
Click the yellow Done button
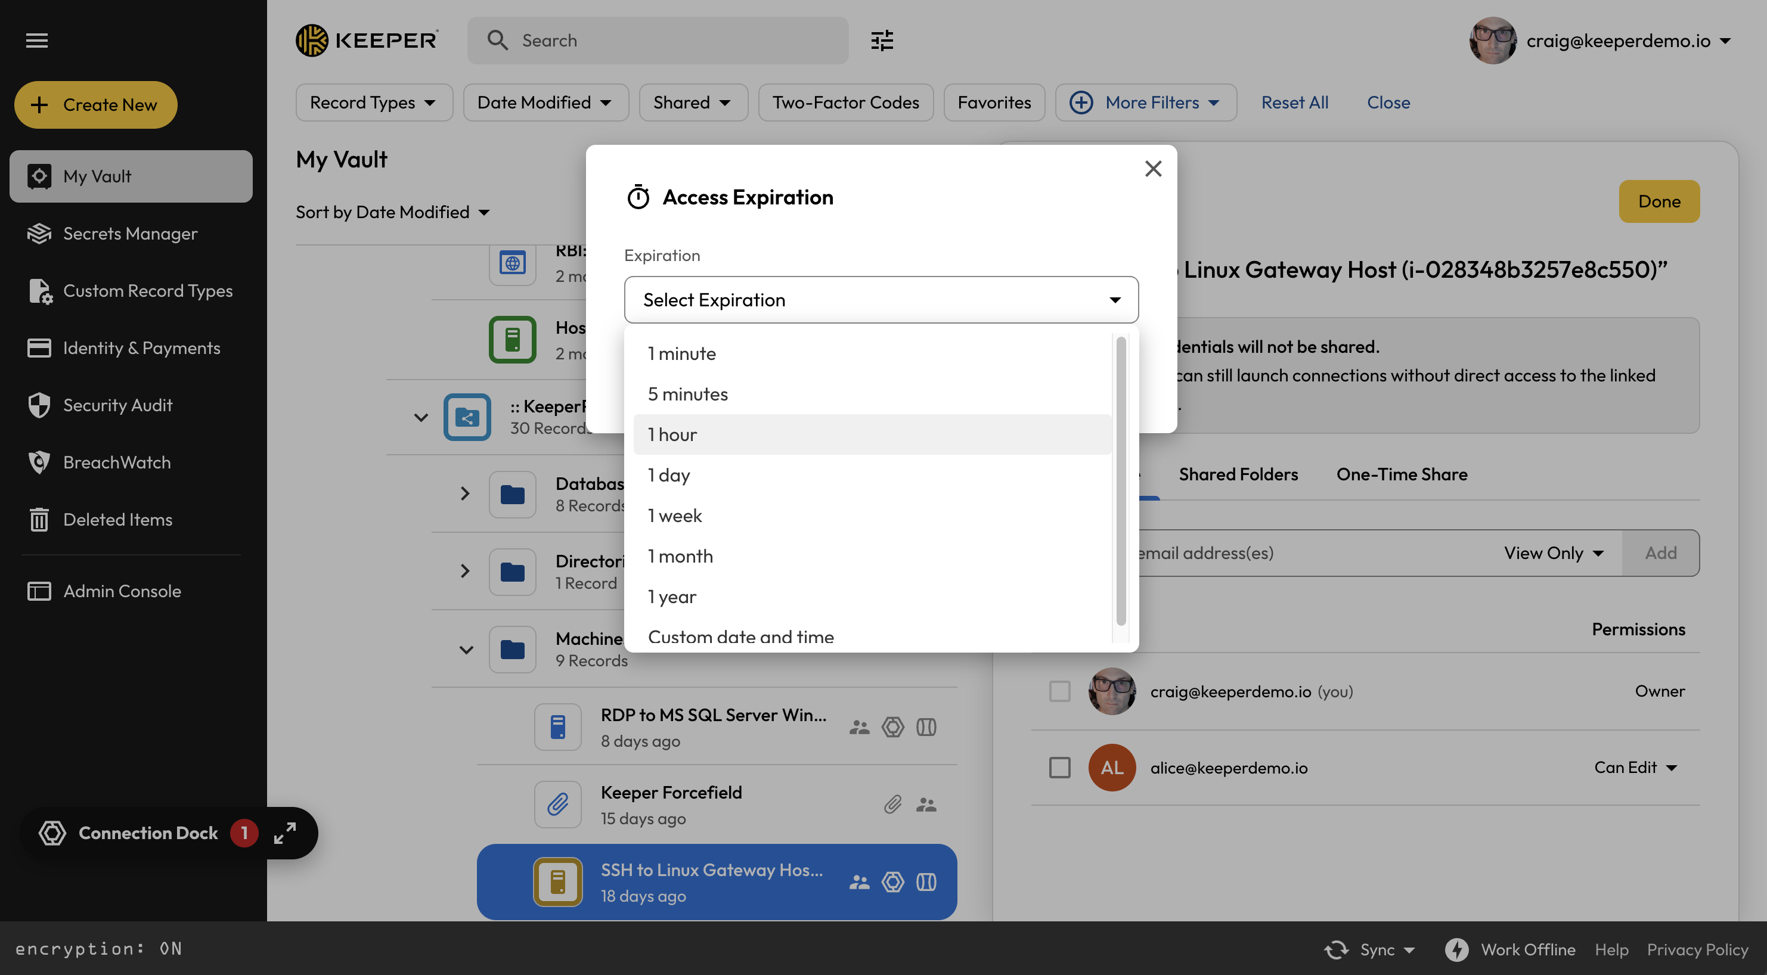coord(1658,201)
